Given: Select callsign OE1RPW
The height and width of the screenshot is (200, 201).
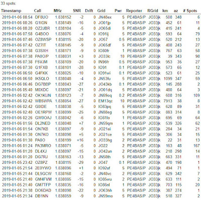Looking at the screenshot, I should pos(43,112).
